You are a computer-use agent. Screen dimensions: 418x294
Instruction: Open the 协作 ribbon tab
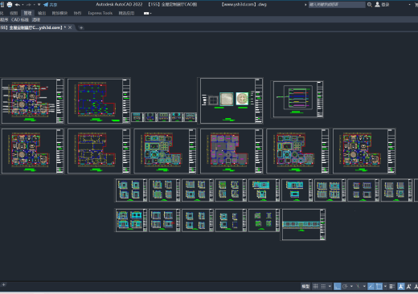[77, 13]
